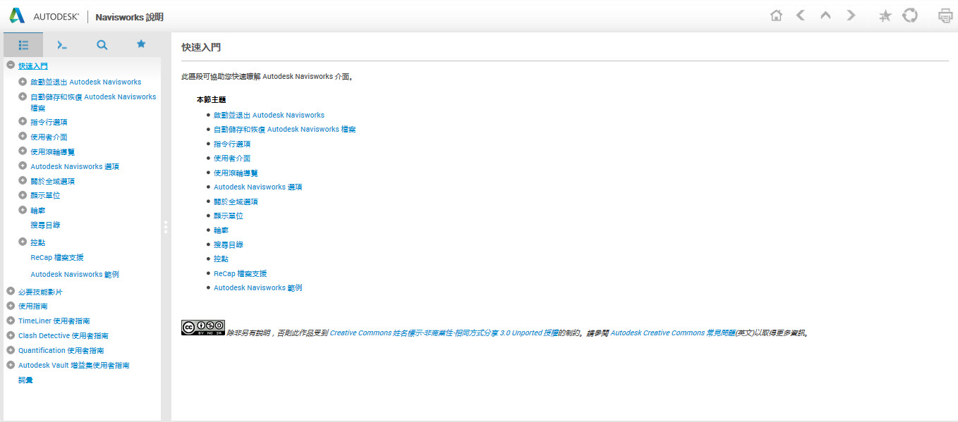The width and height of the screenshot is (958, 422).
Task: Open 使用滾輪導覽 link in topic list
Action: click(236, 173)
